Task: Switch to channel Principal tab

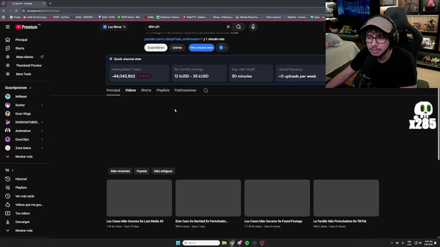Action: [113, 90]
